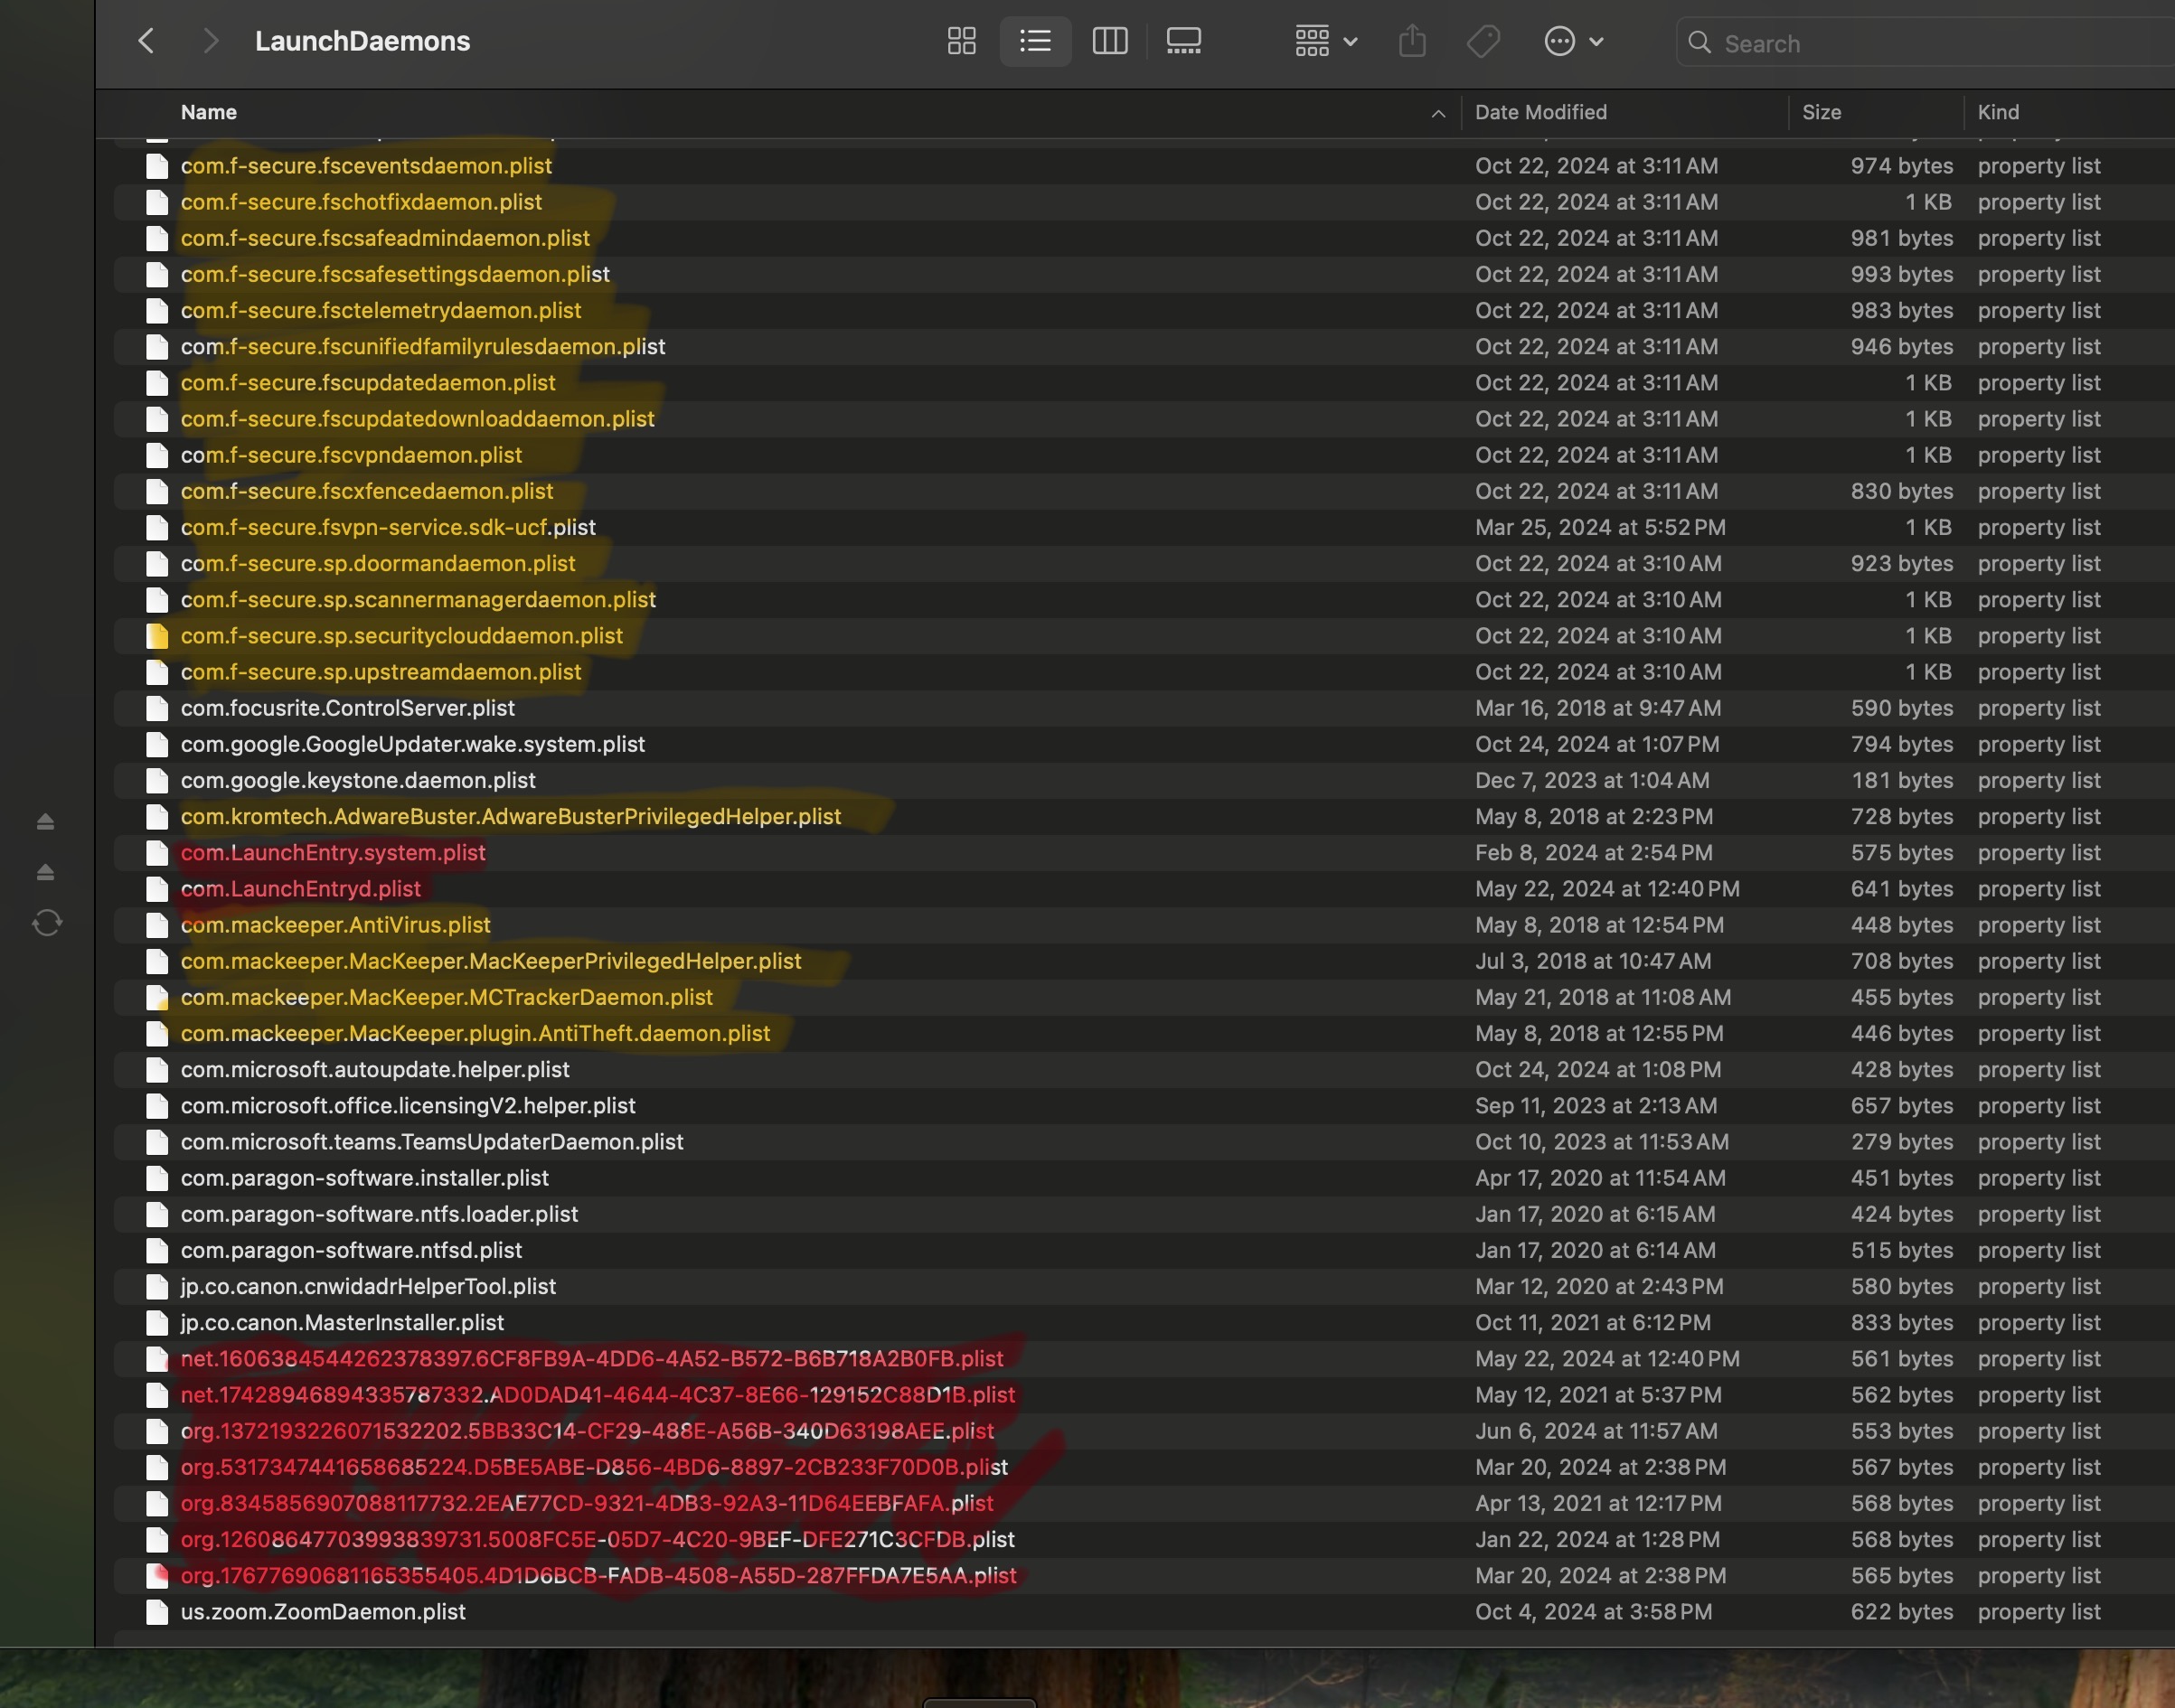This screenshot has width=2175, height=1708.
Task: Select com.mackeeper.AntiVirus.plist file
Action: point(335,924)
